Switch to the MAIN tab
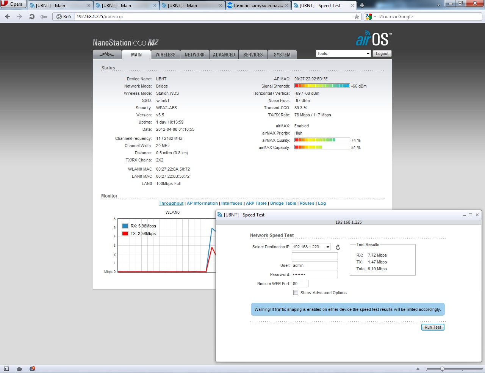The width and height of the screenshot is (485, 373). (136, 55)
